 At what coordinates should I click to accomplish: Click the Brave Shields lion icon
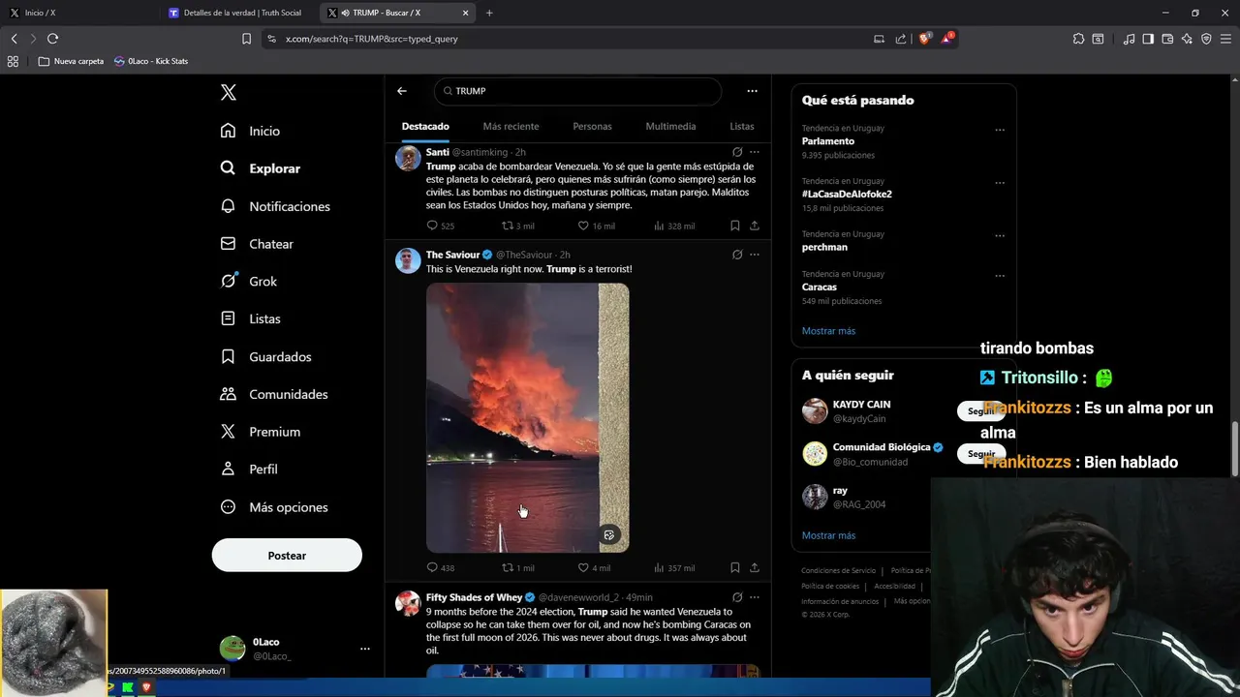tap(924, 39)
